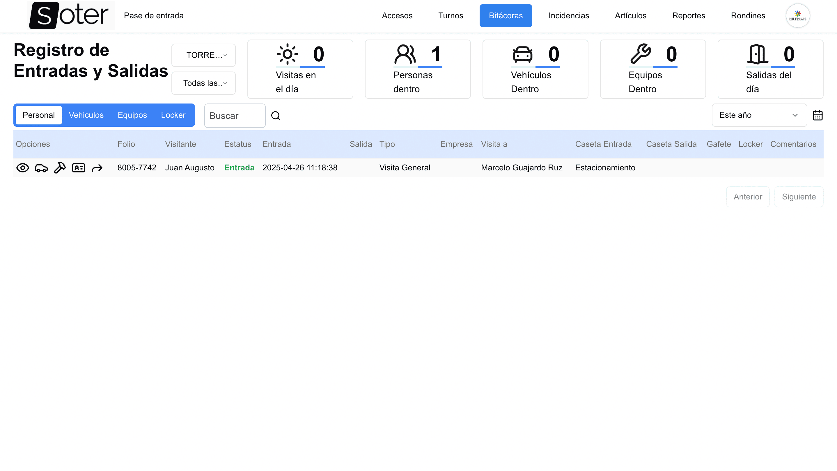
Task: Click the Comentarios column header
Action: pos(793,144)
